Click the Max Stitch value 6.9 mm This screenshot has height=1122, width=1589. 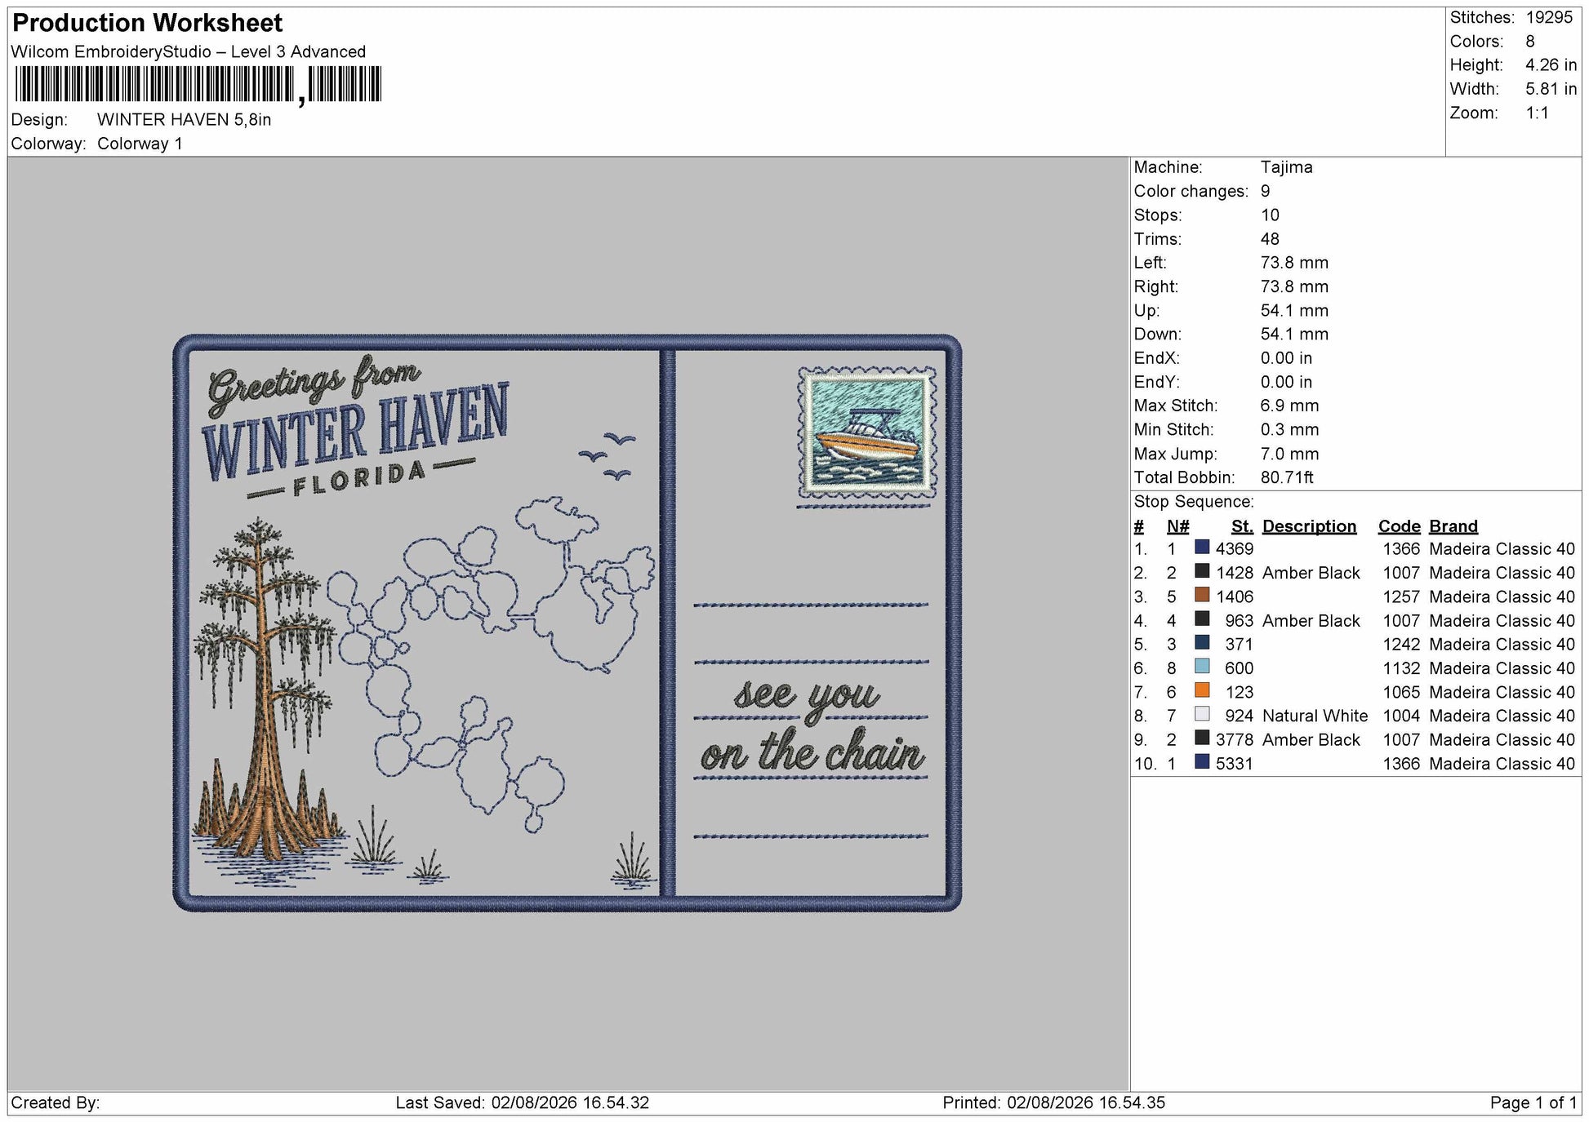coord(1289,406)
